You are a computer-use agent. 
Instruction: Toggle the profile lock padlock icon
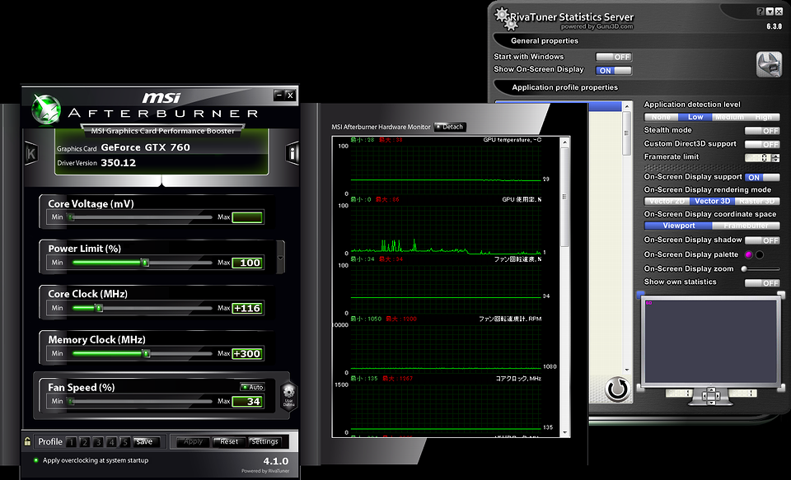[27, 441]
